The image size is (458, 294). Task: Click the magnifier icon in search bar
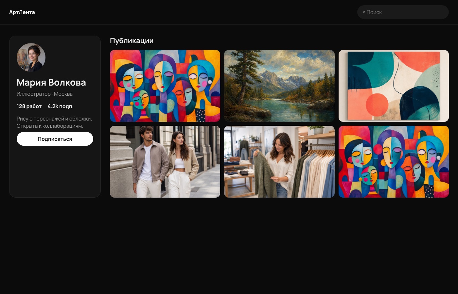coord(364,12)
